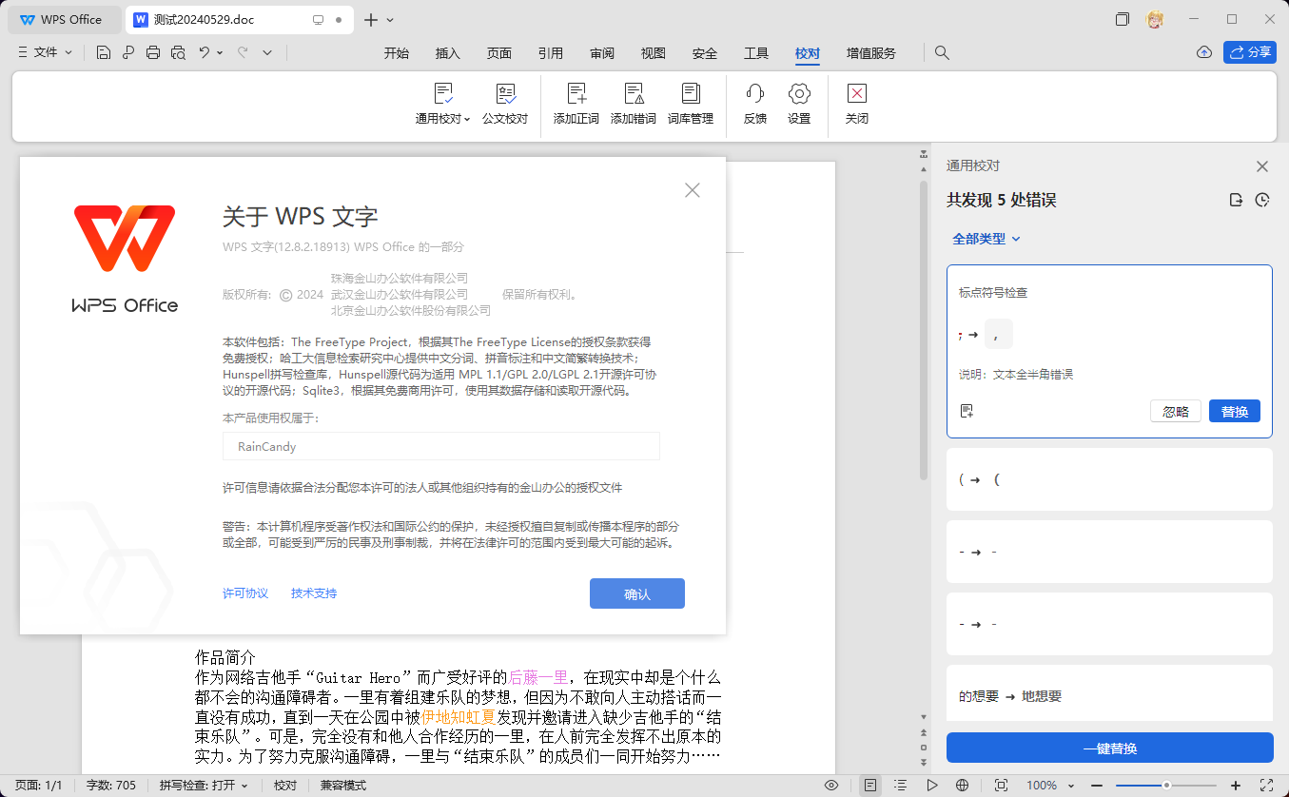Switch to the 开始 ribbon tab
The width and height of the screenshot is (1289, 797).
tap(397, 53)
